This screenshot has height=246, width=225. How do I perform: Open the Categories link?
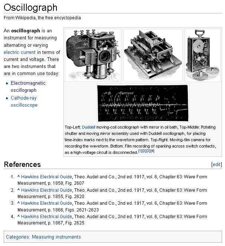pyautogui.click(x=17, y=237)
